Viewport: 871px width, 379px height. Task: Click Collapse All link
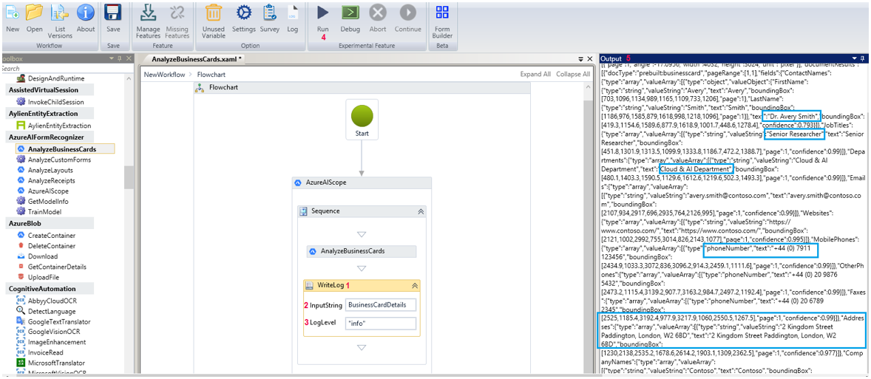click(x=573, y=75)
